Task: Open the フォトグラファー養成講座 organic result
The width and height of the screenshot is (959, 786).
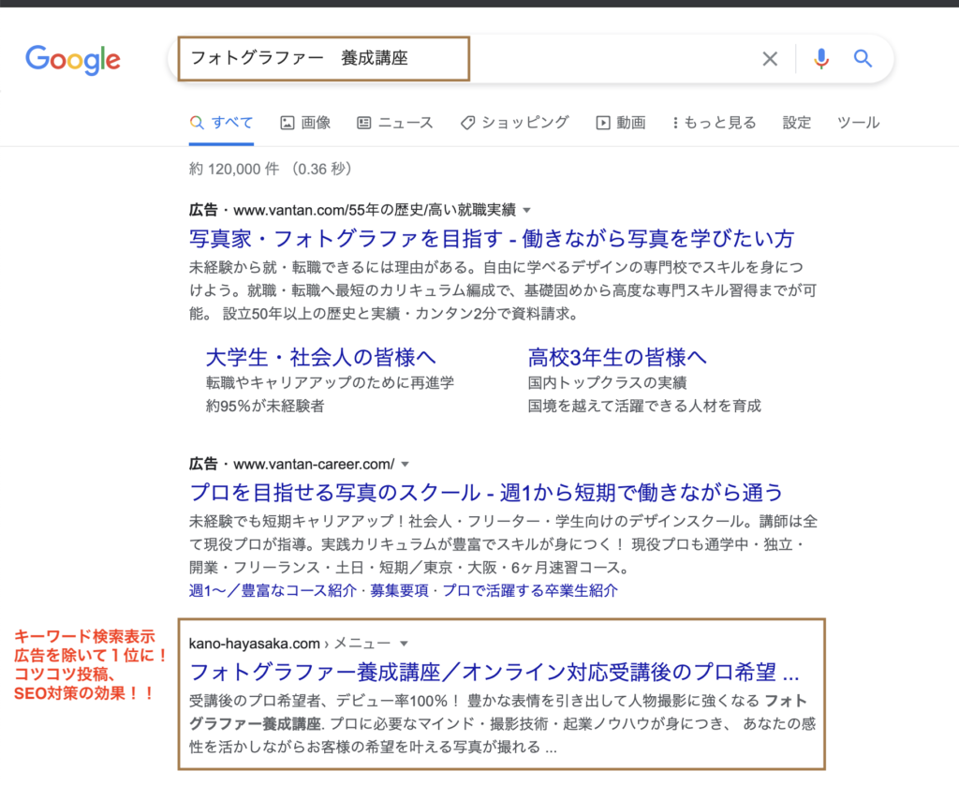Action: click(x=494, y=672)
